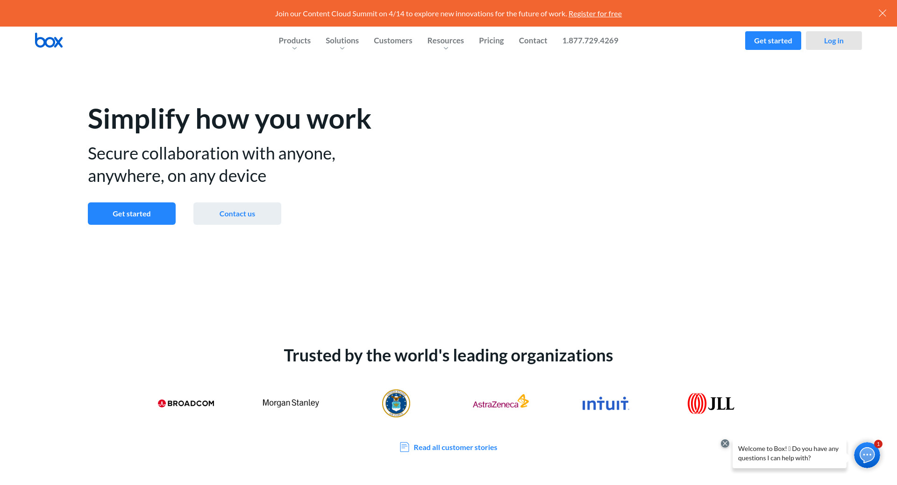
Task: Click the Morgan Stanley logo
Action: click(291, 403)
